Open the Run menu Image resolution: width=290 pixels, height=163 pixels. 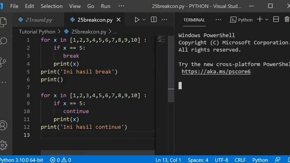(106, 6)
